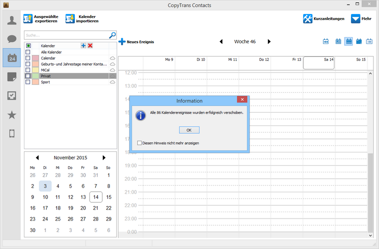Click Kalender importieren toolbar icon
This screenshot has width=379, height=249.
[70, 19]
